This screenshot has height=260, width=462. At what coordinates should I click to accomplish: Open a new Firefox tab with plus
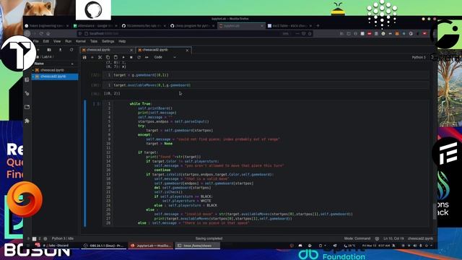[x=318, y=26]
